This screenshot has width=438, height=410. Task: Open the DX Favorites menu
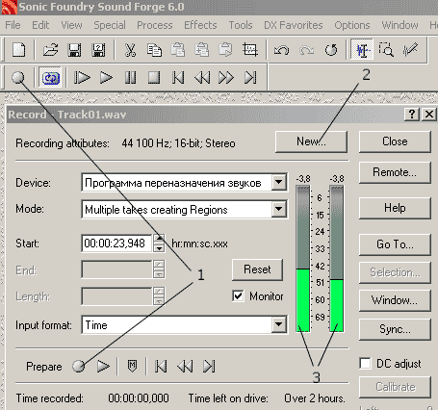point(294,25)
